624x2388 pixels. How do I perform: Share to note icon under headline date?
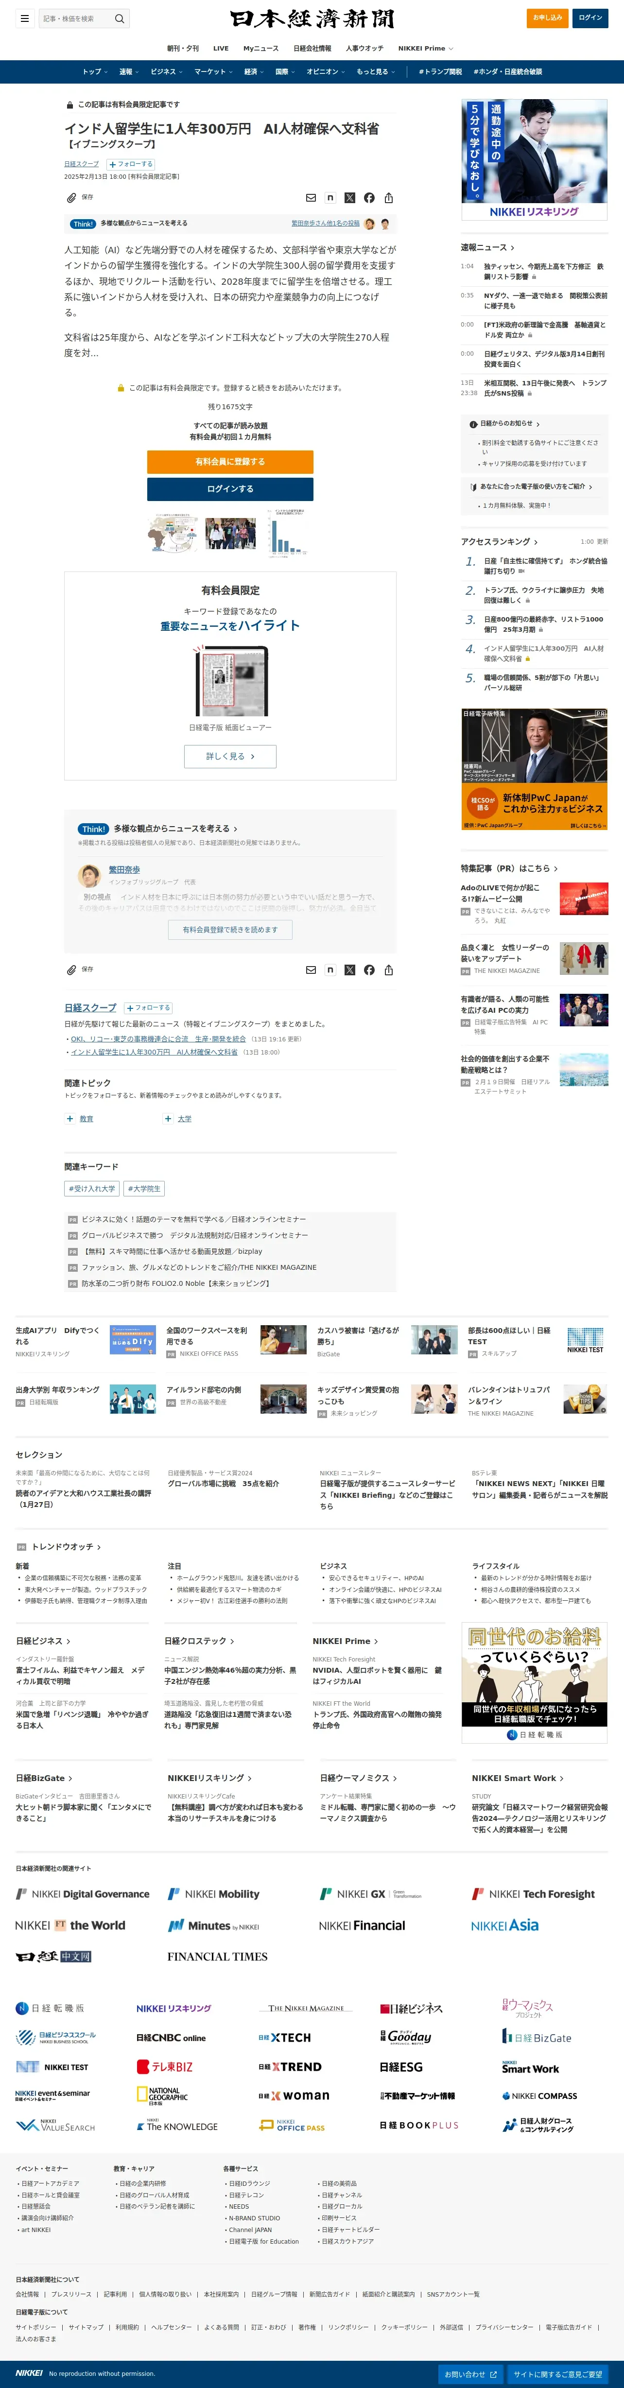point(330,197)
